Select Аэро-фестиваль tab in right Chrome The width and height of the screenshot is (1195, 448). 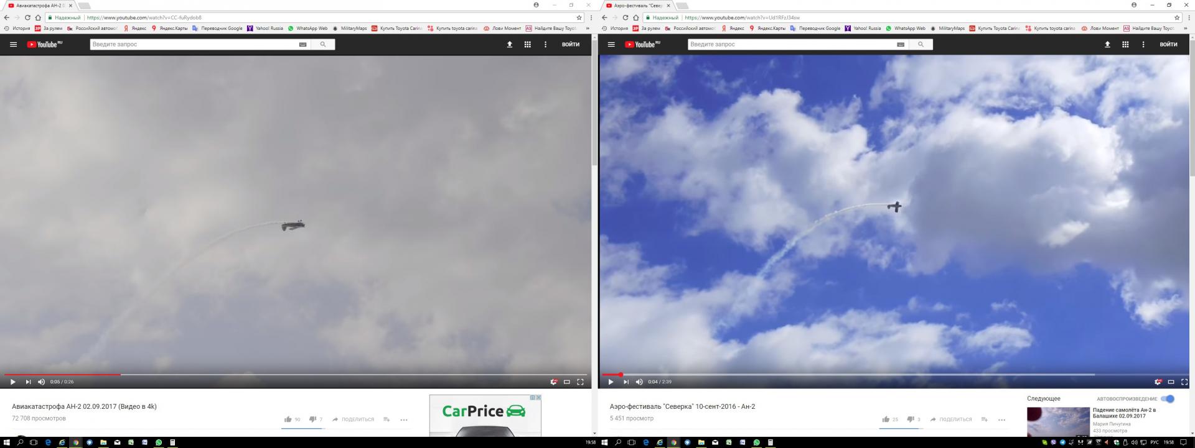(x=638, y=6)
